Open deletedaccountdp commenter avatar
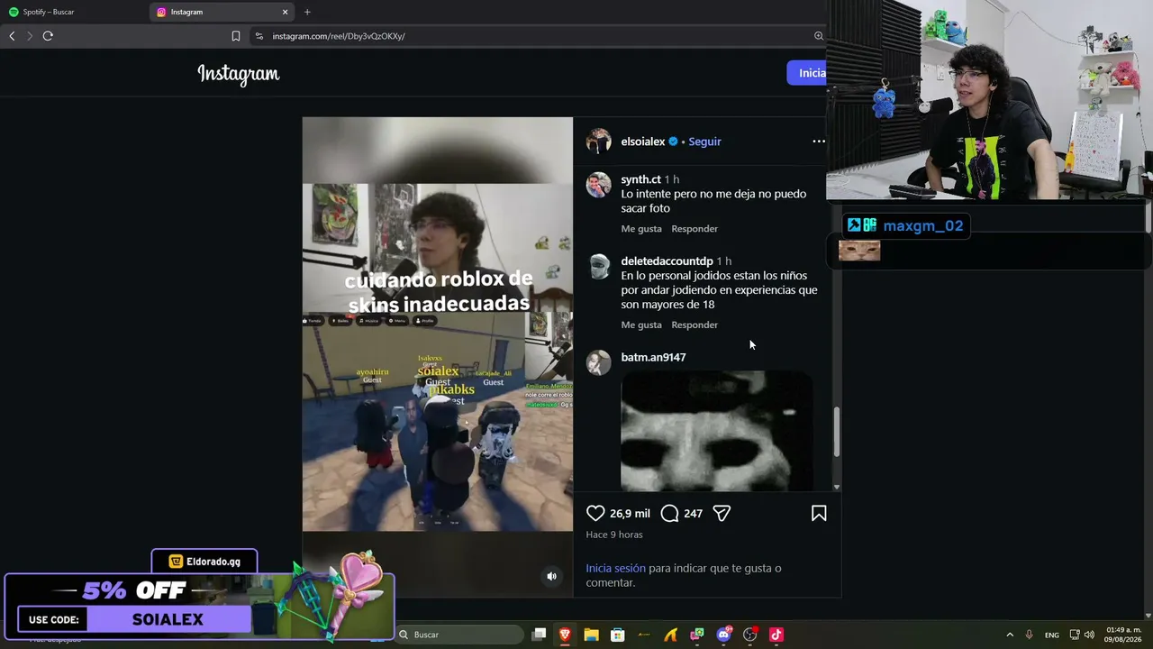Viewport: 1153px width, 649px height. [x=599, y=267]
